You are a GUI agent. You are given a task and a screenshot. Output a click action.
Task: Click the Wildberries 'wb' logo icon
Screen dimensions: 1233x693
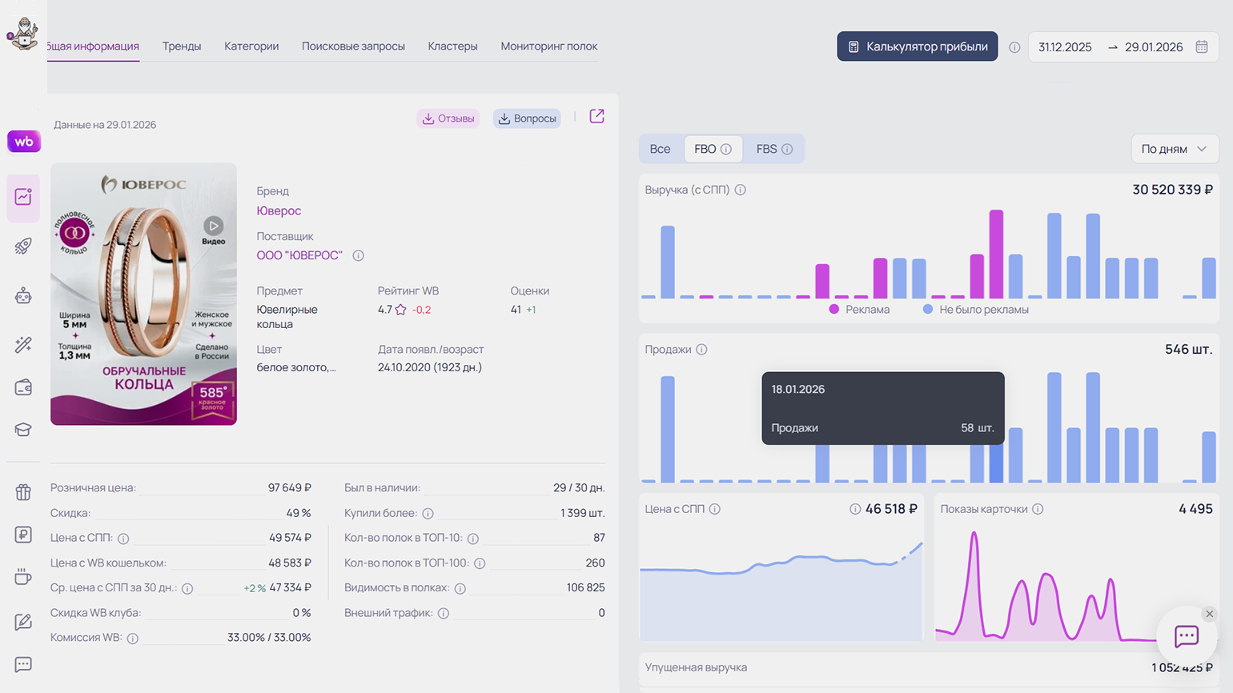click(24, 142)
